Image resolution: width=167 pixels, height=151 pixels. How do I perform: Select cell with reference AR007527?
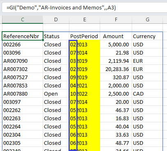pyautogui.click(x=23, y=77)
